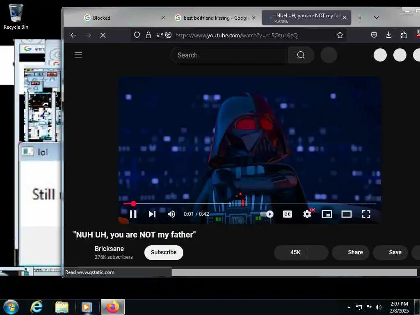Open the network tray icon
This screenshot has height=315, width=420.
[x=358, y=307]
